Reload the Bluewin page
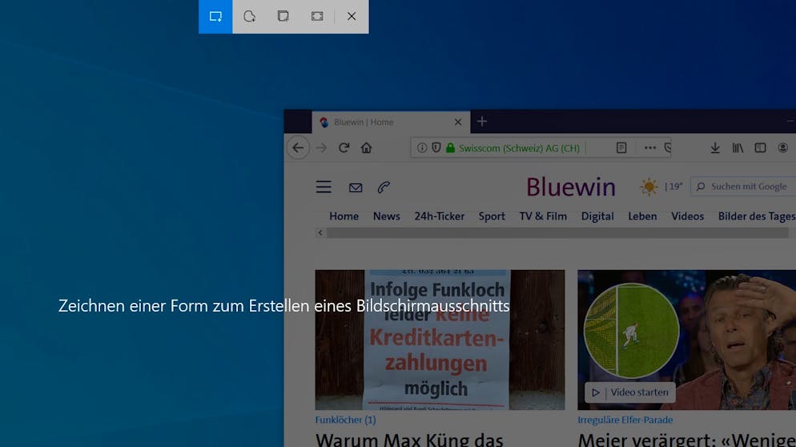 (344, 148)
